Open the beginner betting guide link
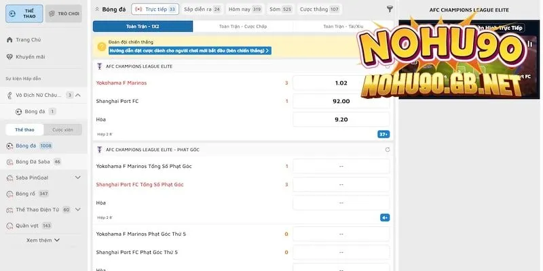This screenshot has height=271, width=543. (x=190, y=51)
